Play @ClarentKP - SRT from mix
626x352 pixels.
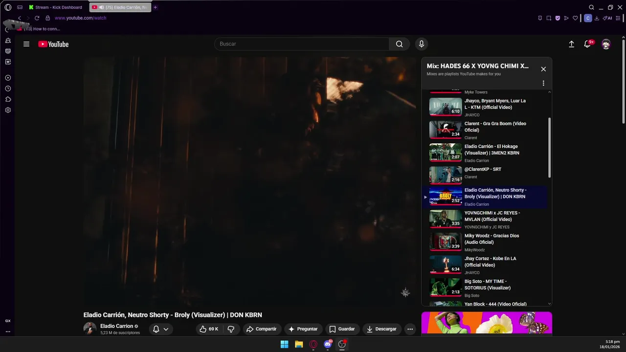click(x=484, y=175)
